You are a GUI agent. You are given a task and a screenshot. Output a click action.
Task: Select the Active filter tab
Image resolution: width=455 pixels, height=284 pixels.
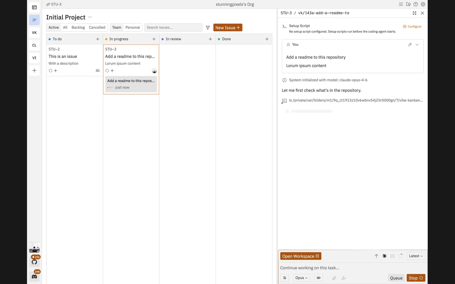coord(53,28)
